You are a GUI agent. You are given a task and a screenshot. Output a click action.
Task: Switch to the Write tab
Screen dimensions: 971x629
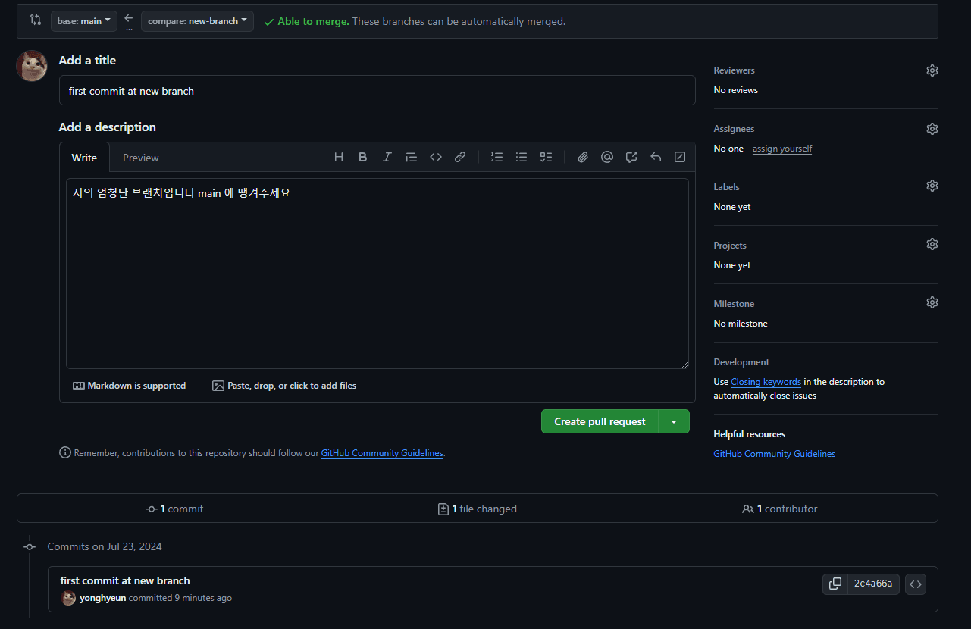(84, 158)
